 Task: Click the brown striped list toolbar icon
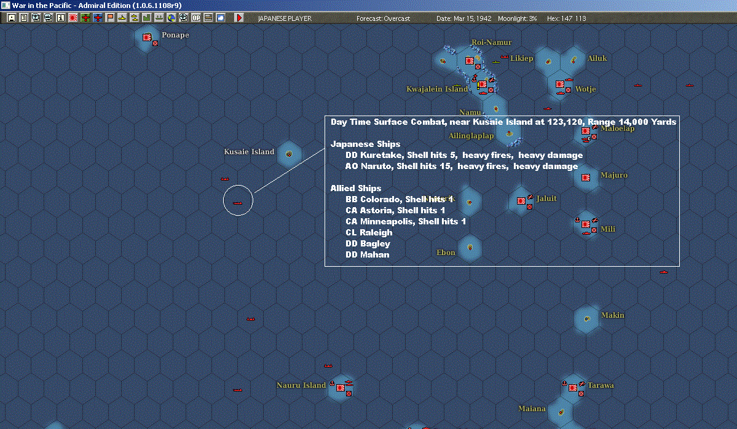pos(208,18)
